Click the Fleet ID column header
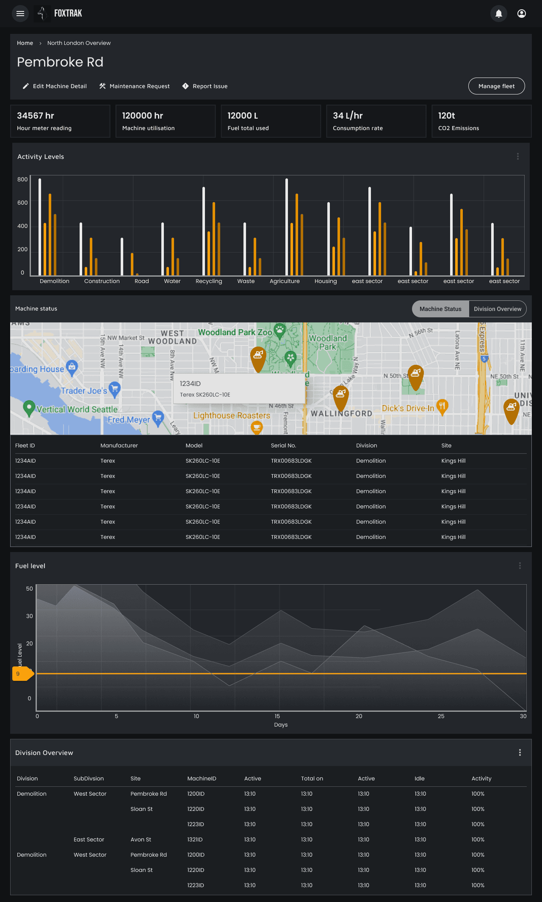 pyautogui.click(x=25, y=445)
